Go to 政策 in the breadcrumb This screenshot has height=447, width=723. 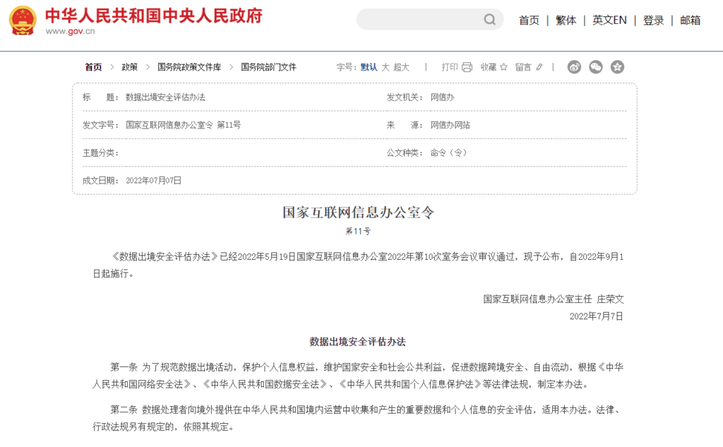coord(129,67)
